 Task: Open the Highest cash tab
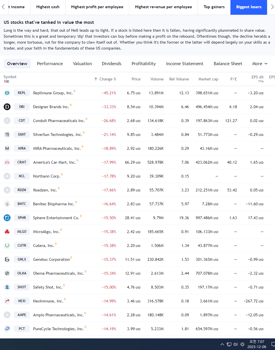tap(48, 7)
